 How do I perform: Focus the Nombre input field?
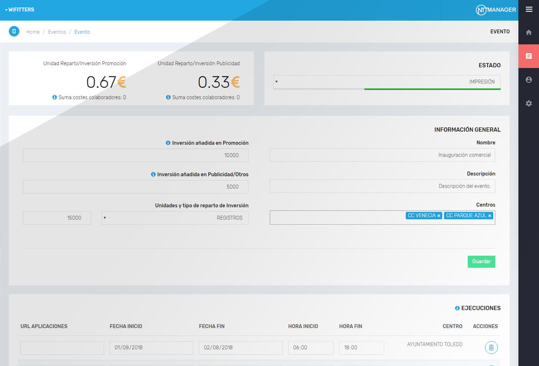tap(382, 155)
